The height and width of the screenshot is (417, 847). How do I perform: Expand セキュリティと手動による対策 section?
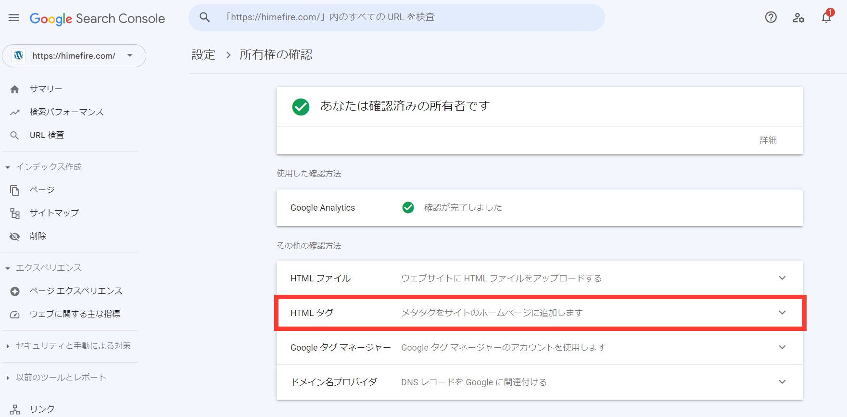pos(8,346)
